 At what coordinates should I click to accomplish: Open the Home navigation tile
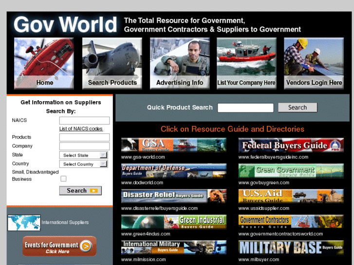point(44,63)
